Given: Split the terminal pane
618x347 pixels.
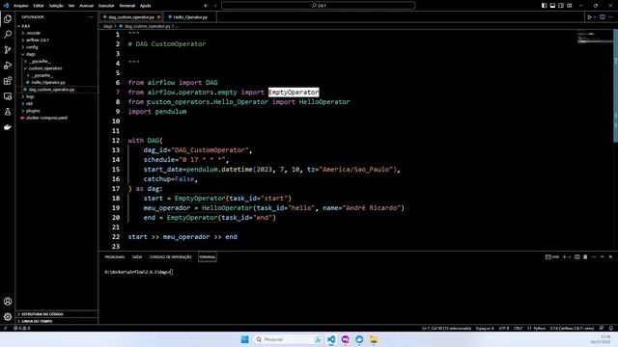Looking at the screenshot, I should click(x=577, y=257).
